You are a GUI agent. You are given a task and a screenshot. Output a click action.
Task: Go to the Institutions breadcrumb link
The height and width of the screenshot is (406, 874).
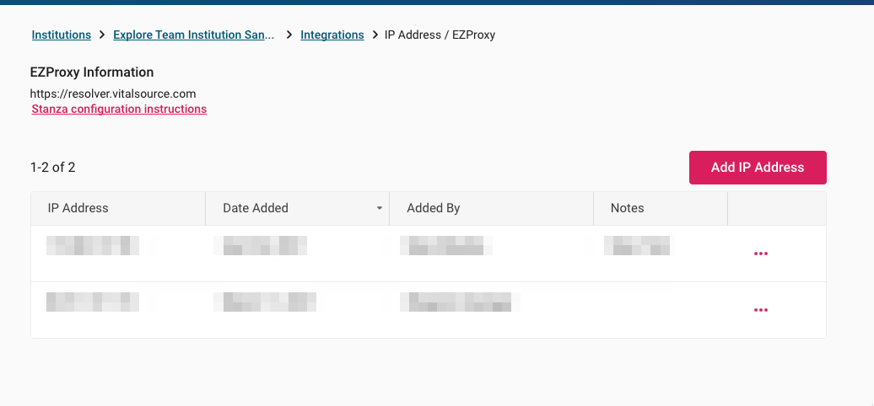[62, 35]
